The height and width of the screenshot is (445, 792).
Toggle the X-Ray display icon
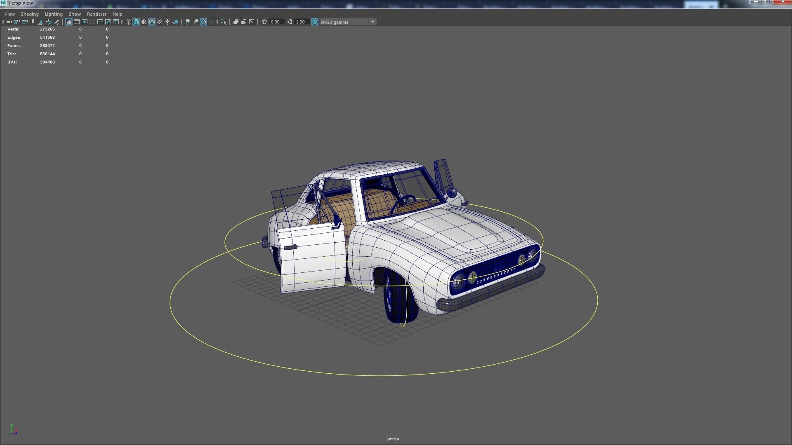(x=236, y=22)
